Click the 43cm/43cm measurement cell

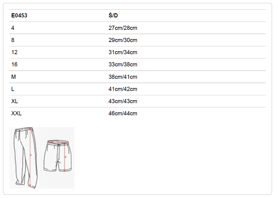pos(123,101)
